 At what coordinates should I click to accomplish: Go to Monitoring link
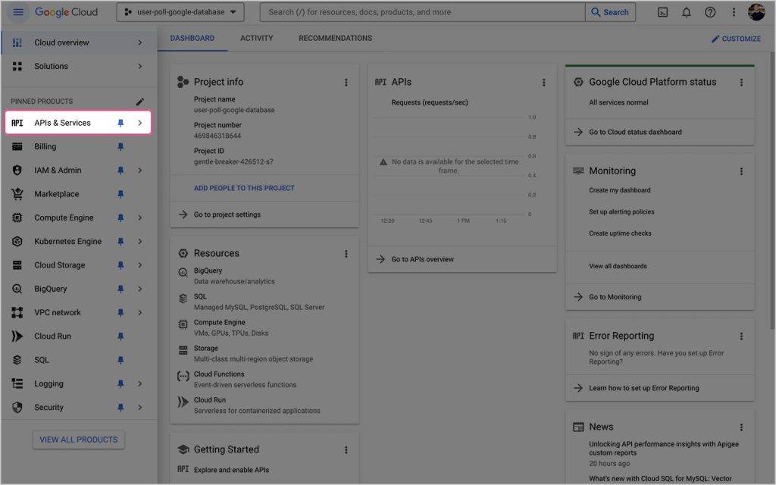pos(615,297)
